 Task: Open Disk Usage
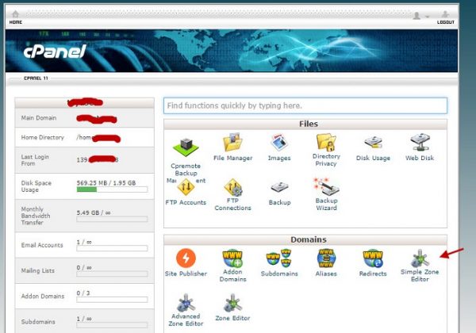coord(373,143)
